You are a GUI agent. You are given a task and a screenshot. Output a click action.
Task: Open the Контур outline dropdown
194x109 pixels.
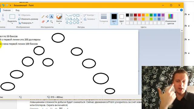click(x=90, y=15)
